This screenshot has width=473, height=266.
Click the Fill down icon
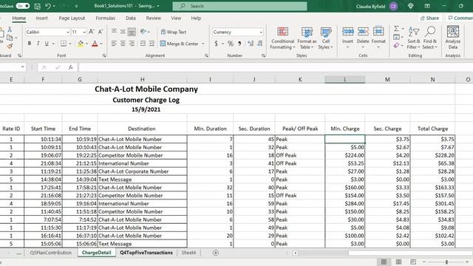[396, 37]
